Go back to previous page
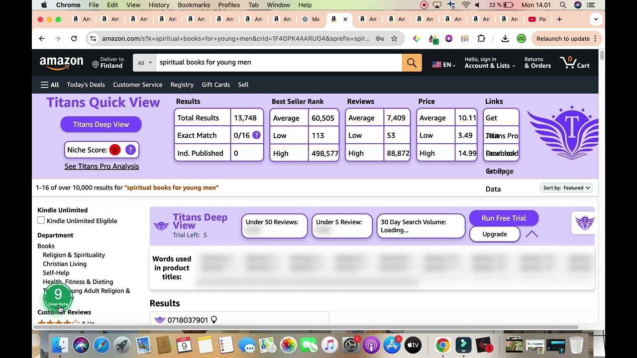 click(42, 39)
